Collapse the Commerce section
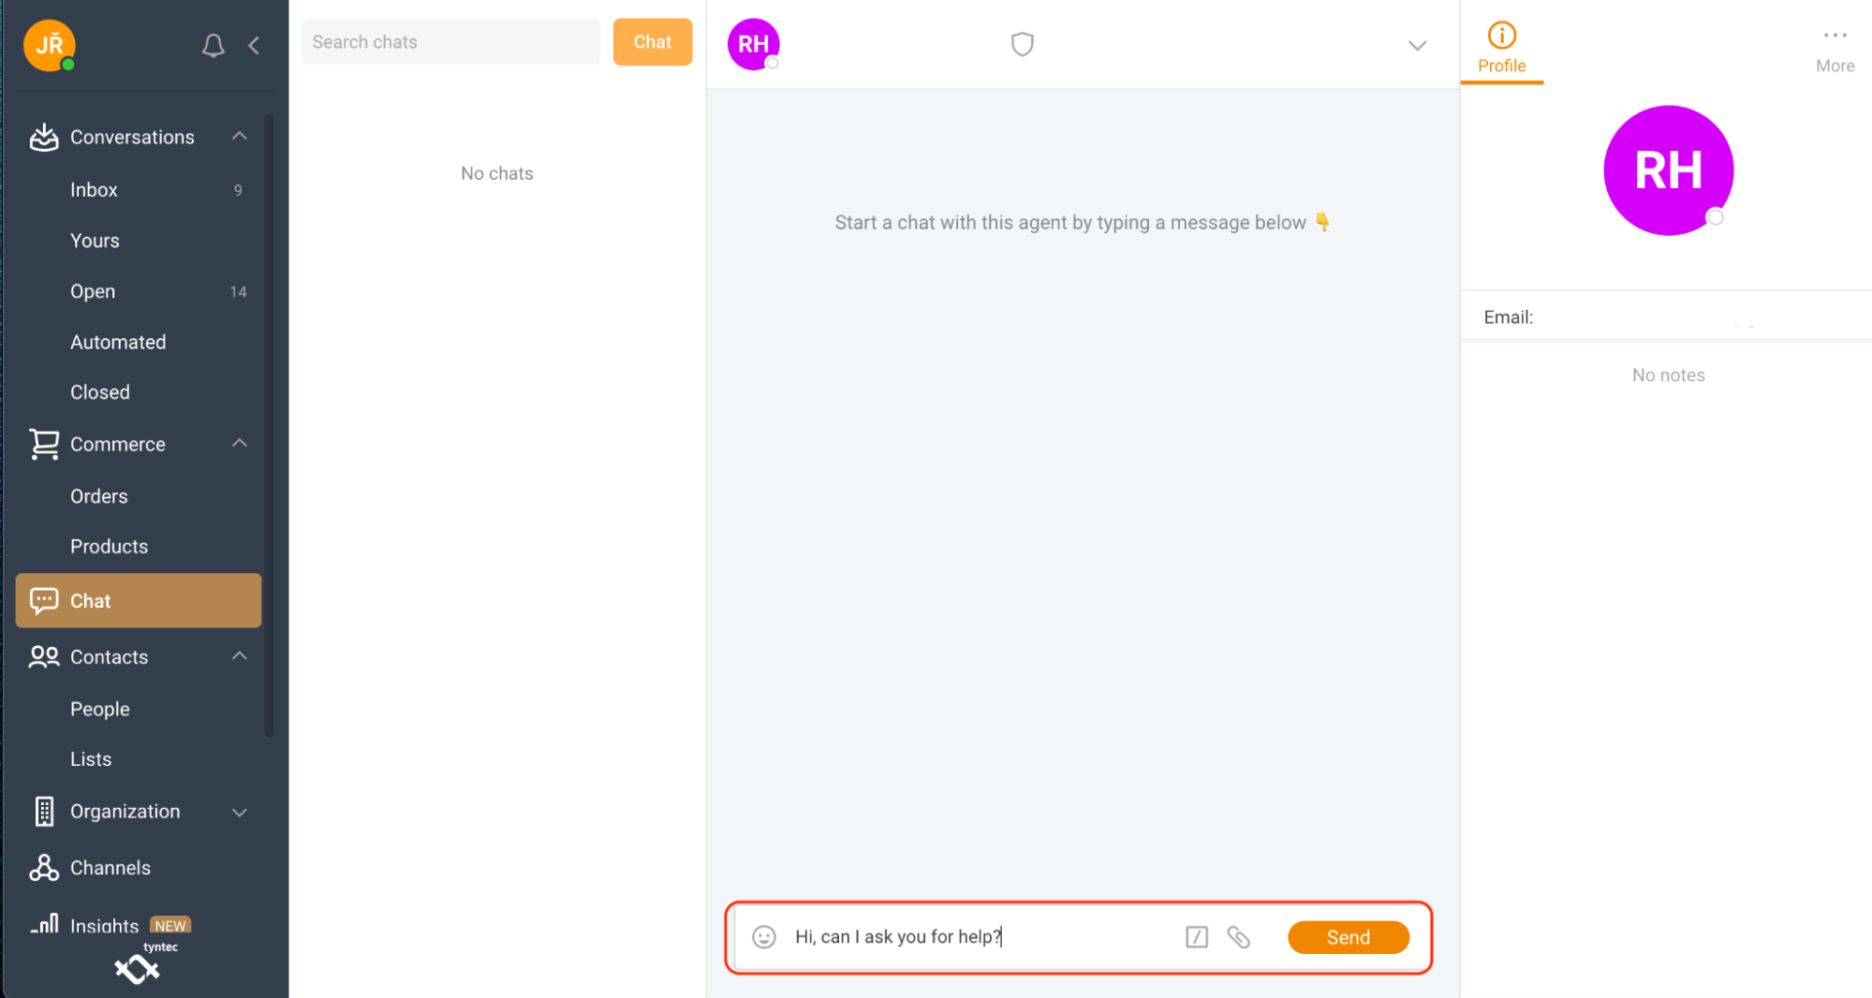 240,444
